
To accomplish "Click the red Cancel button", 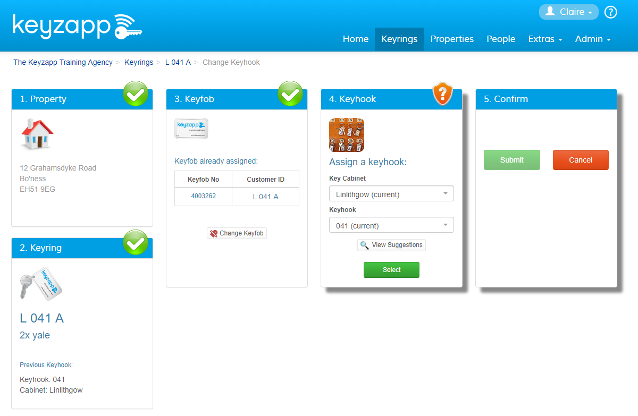I will point(581,160).
